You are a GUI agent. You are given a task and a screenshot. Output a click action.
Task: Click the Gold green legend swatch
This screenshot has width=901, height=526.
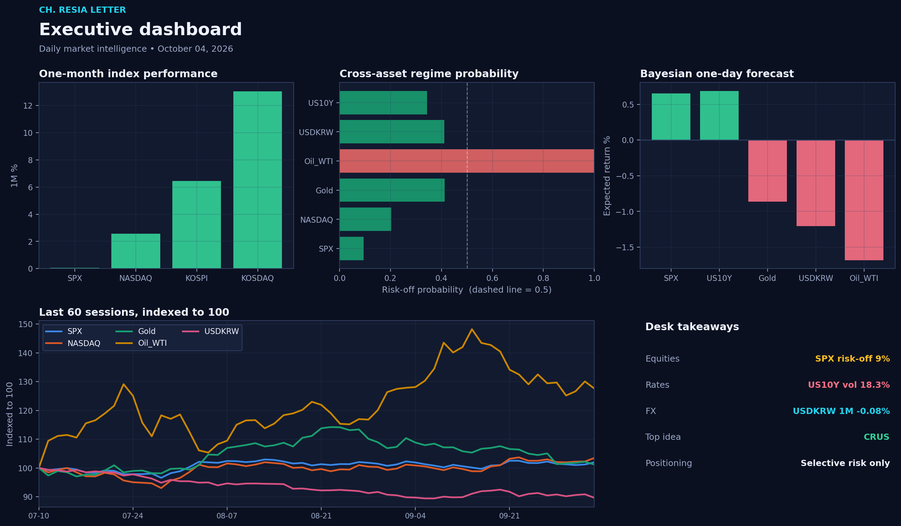pyautogui.click(x=124, y=332)
